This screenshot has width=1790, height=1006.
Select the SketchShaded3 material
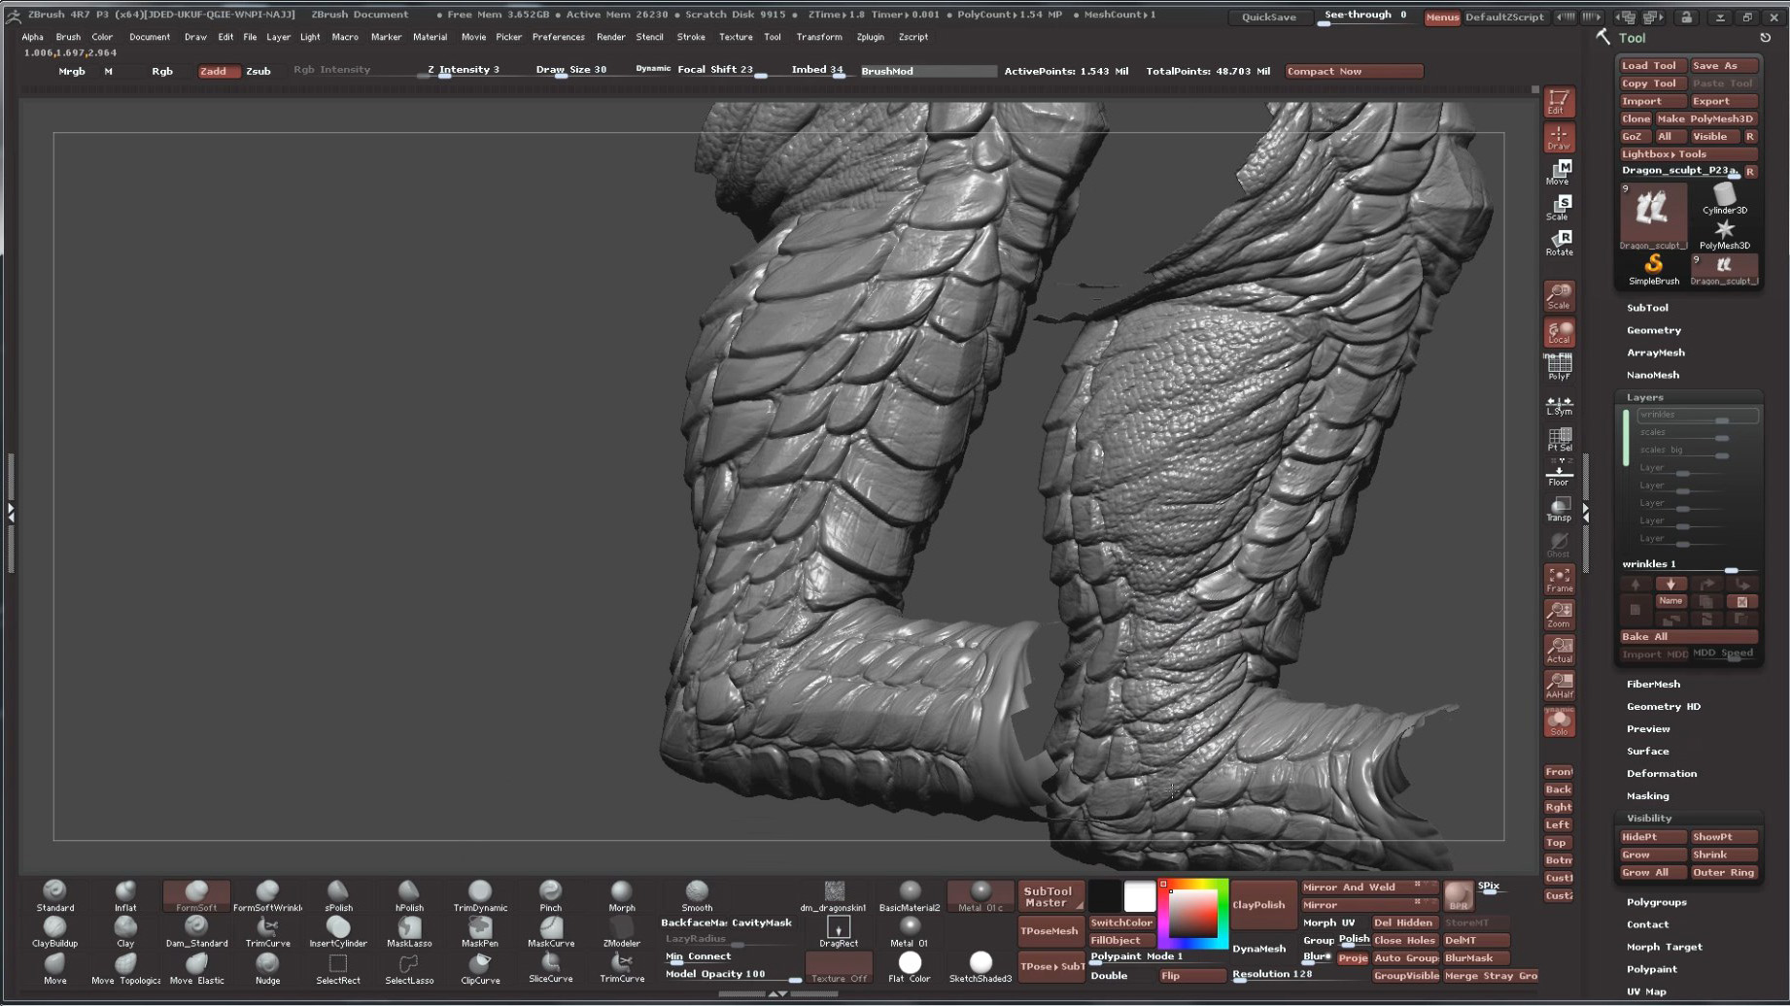pyautogui.click(x=981, y=967)
